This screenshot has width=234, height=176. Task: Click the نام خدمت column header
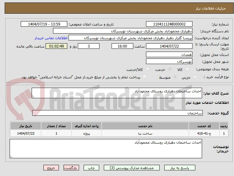click(x=145, y=126)
